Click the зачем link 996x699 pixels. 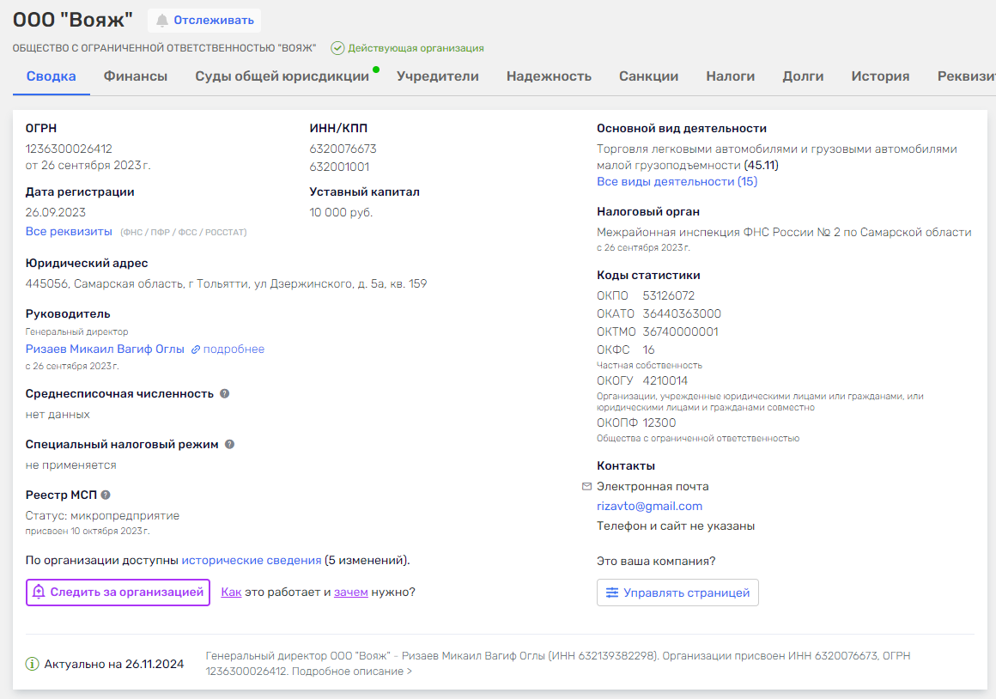click(x=350, y=592)
